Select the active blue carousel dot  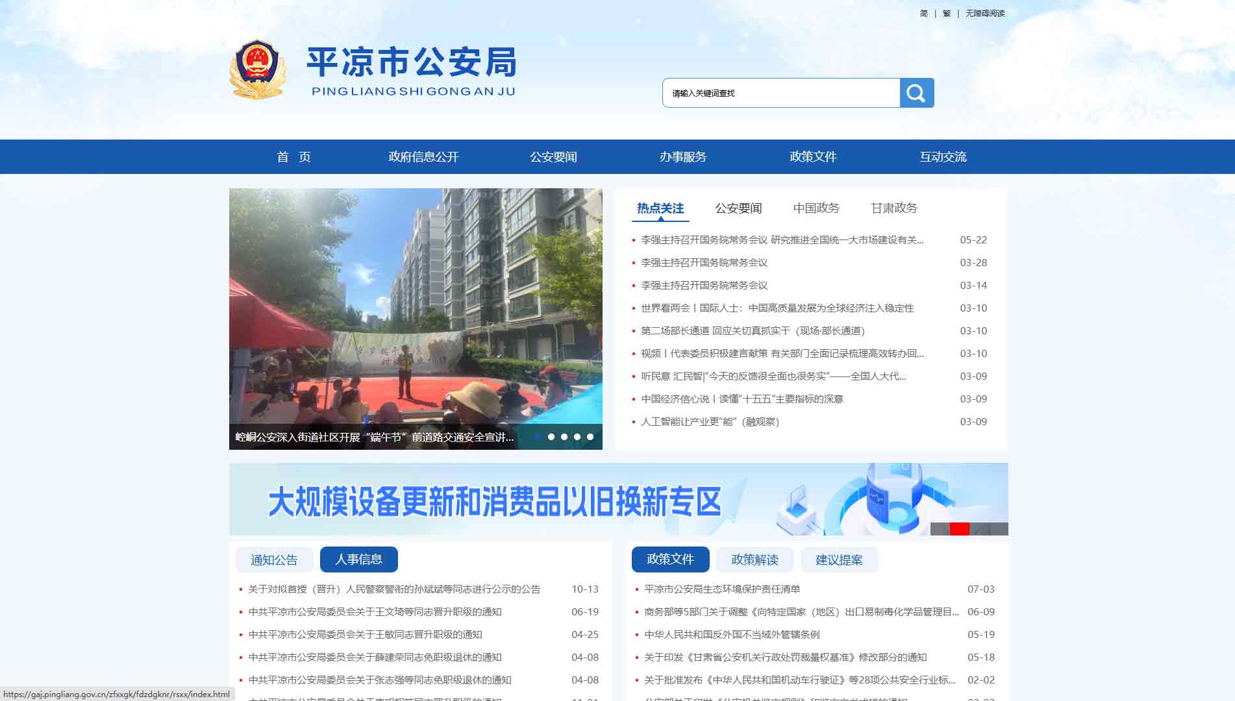(x=538, y=437)
